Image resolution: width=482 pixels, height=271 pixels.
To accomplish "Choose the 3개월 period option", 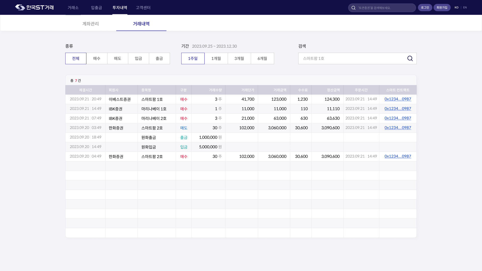I will point(239,58).
